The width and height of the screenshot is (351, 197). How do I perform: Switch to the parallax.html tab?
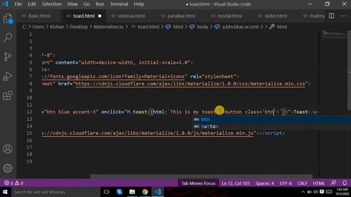coord(181,16)
